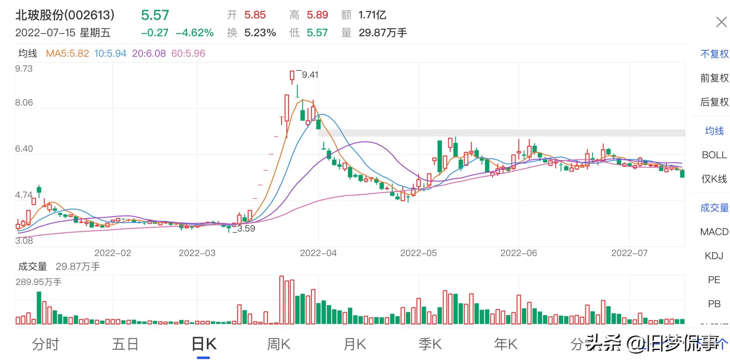730x363 pixels.
Task: Select 前复权 price adjustment option
Action: click(x=714, y=78)
